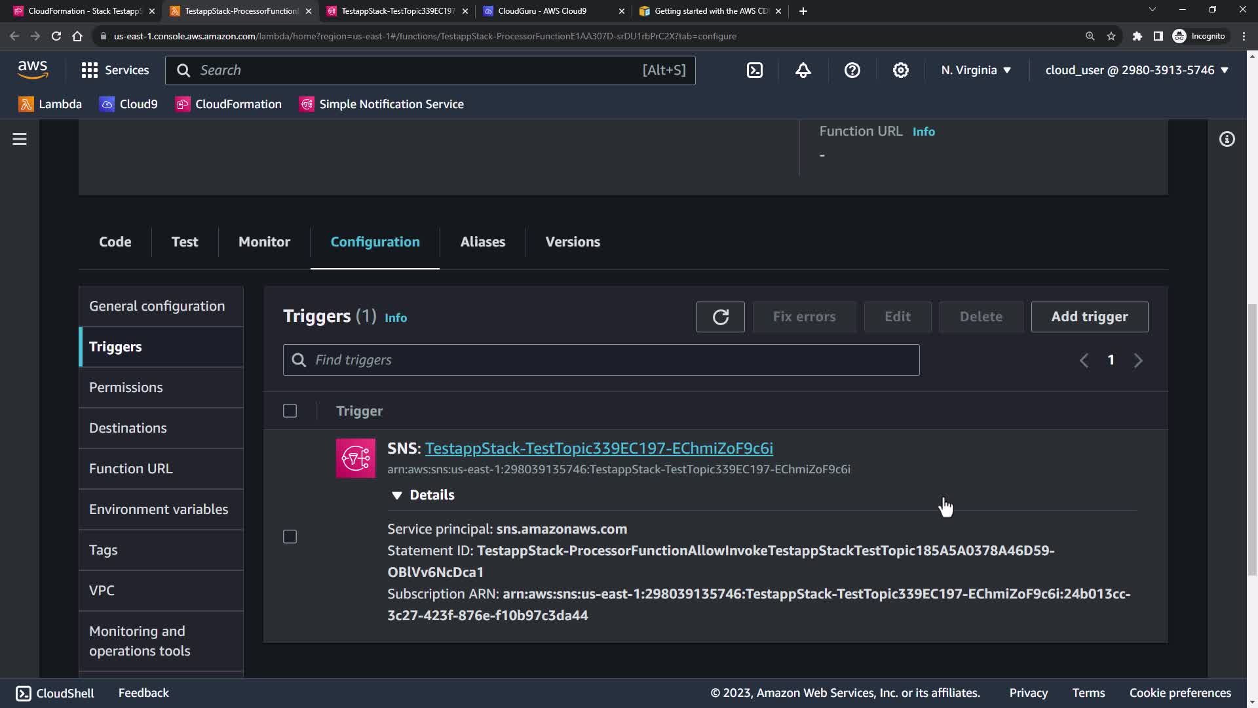Open the CloudShell terminal icon in header
Screen dimensions: 1258x708
(755, 70)
